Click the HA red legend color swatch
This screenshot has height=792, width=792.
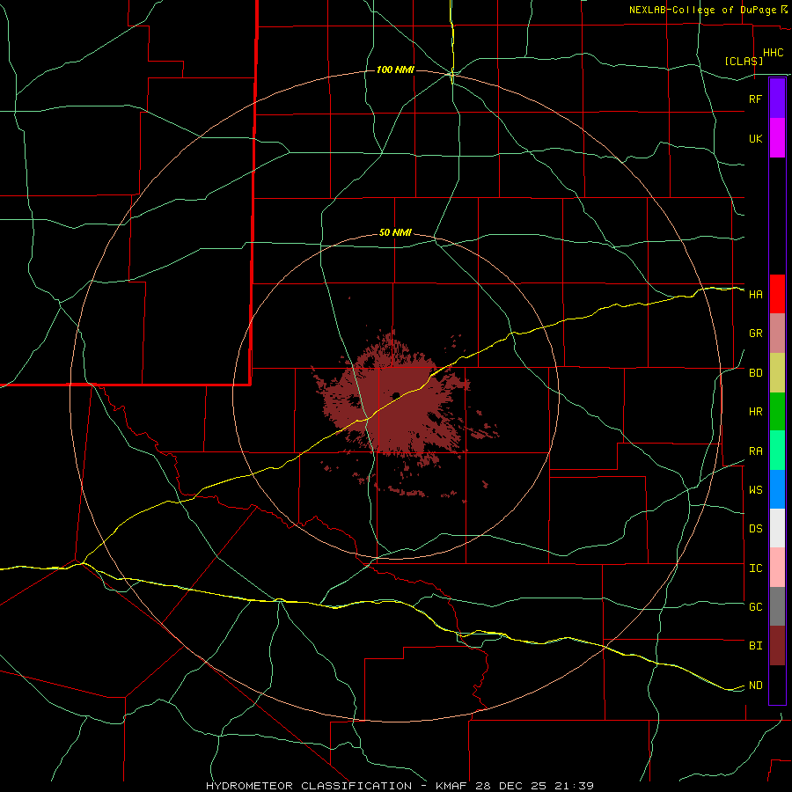coord(777,294)
